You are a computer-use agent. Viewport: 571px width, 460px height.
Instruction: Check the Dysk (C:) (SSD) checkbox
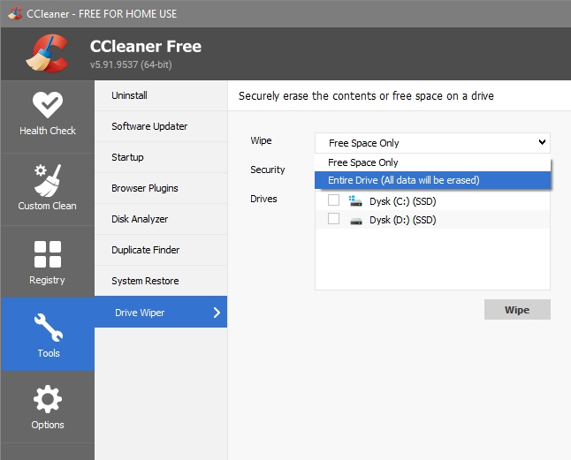pos(333,200)
